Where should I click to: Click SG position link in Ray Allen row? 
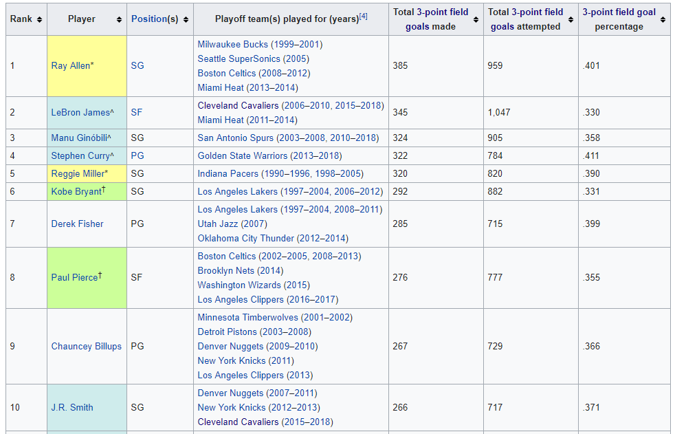[137, 65]
